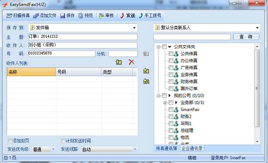Enable the 计划发送时间 checkbox
This screenshot has width=268, height=163.
coord(63,141)
